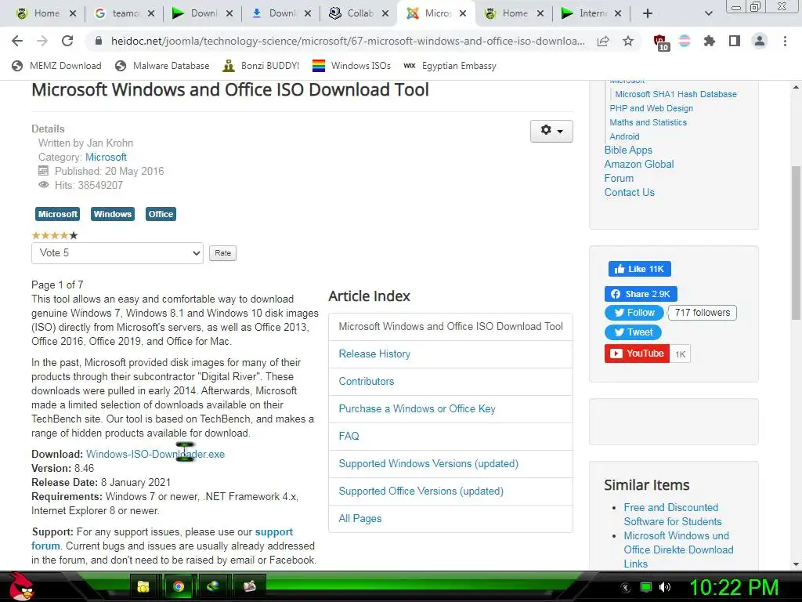This screenshot has height=602, width=802.
Task: Toggle the browser side panel
Action: tap(735, 41)
